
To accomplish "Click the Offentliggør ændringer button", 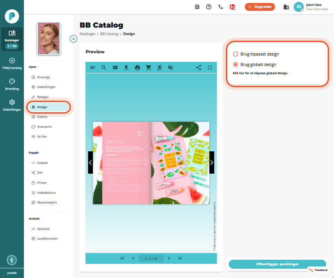I will point(277,264).
